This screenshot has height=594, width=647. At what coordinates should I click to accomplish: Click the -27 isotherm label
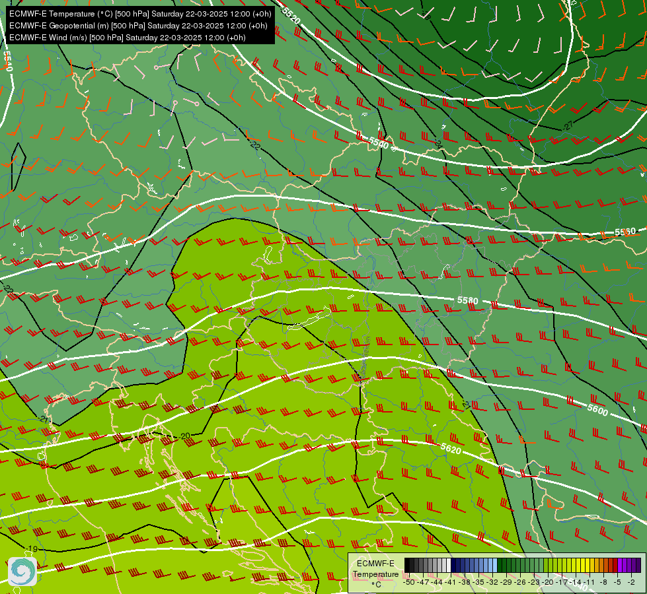[568, 125]
